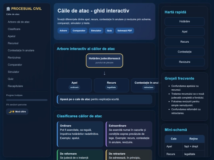The image size is (214, 160).
Task: Select Revizuirea in the sidebar
Action: coord(14,58)
